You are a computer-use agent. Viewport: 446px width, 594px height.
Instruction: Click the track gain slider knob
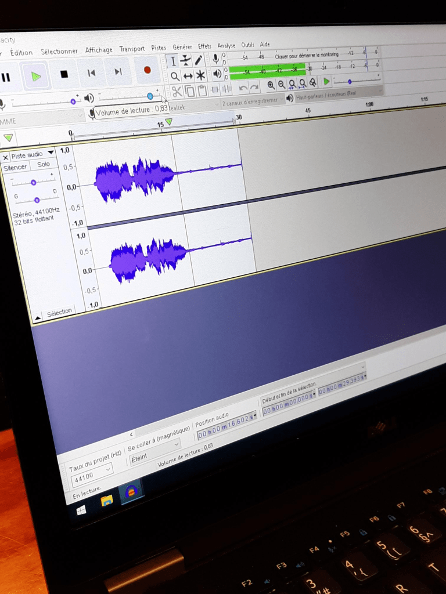[x=34, y=182]
